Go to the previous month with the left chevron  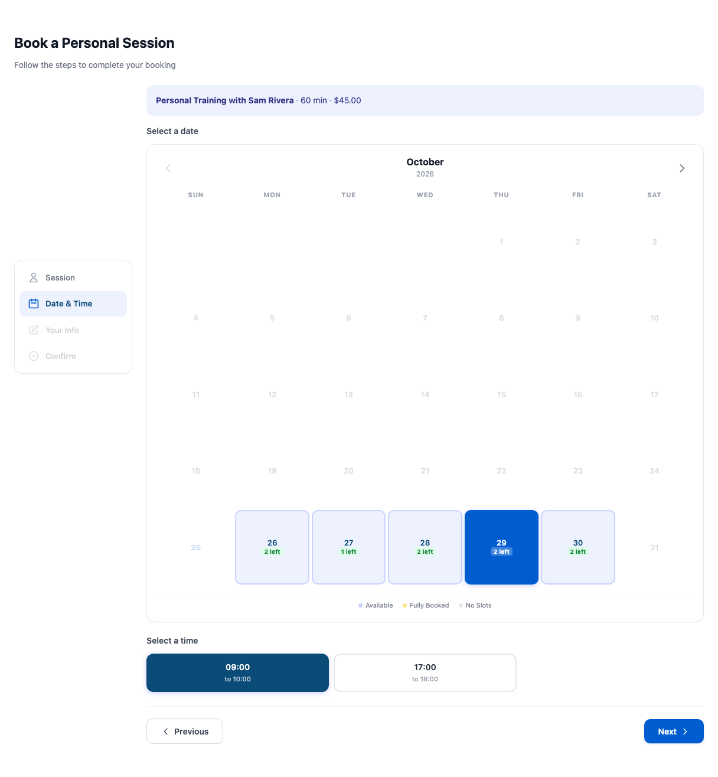pos(168,168)
